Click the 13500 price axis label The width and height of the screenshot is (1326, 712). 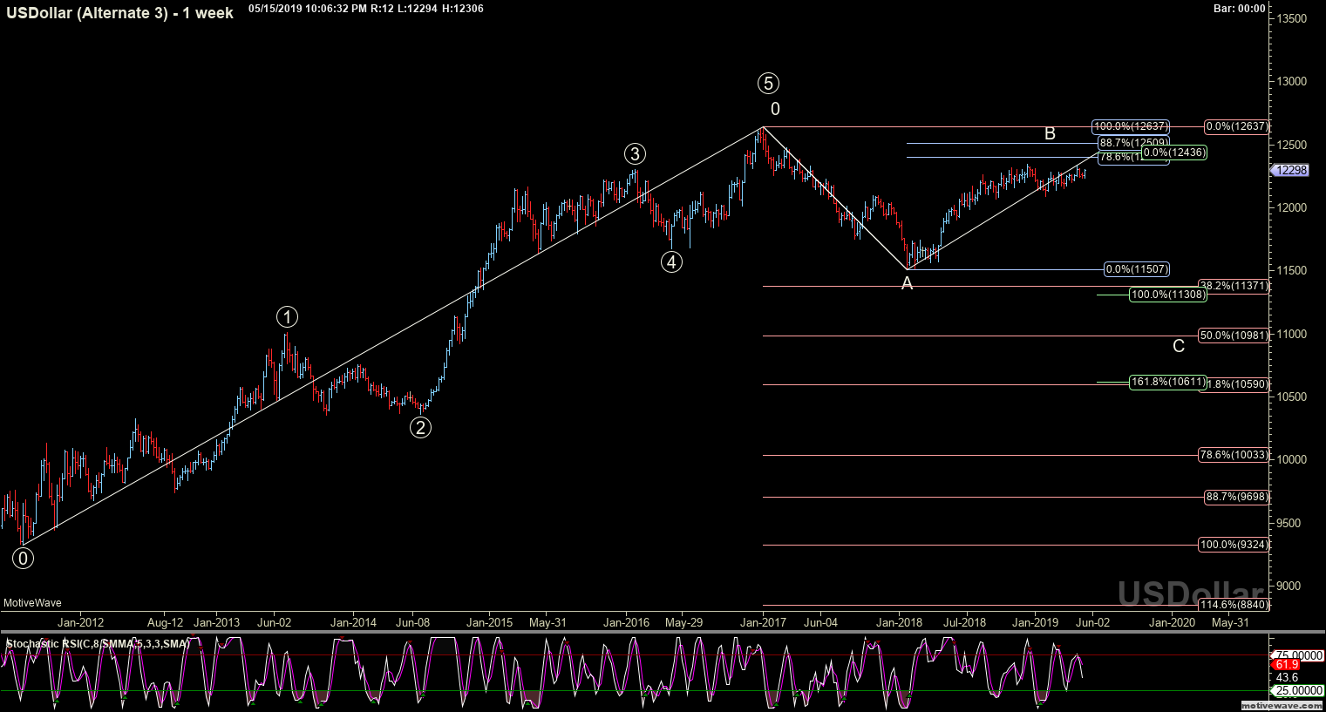pos(1292,18)
